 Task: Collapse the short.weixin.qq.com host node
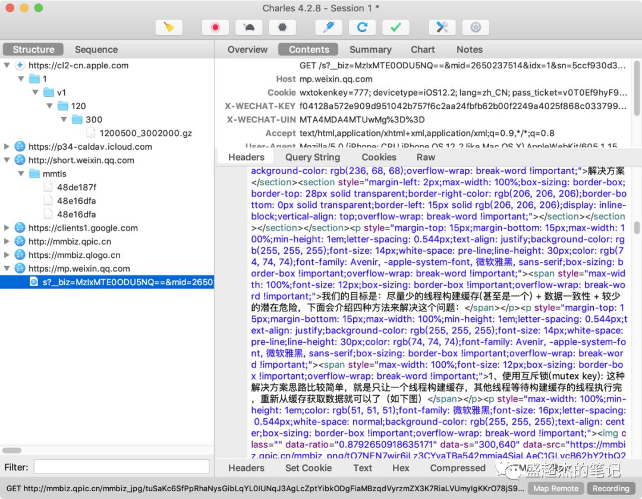[x=7, y=160]
